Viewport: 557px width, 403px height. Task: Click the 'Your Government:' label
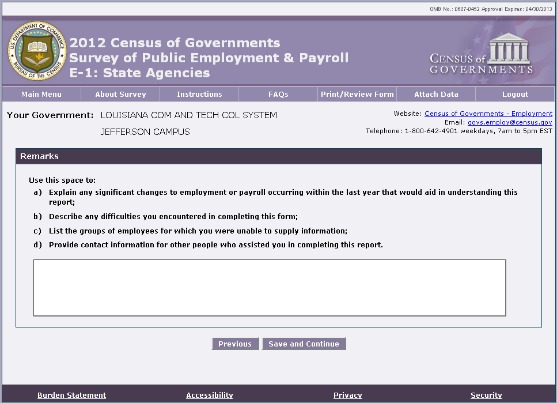(x=50, y=115)
